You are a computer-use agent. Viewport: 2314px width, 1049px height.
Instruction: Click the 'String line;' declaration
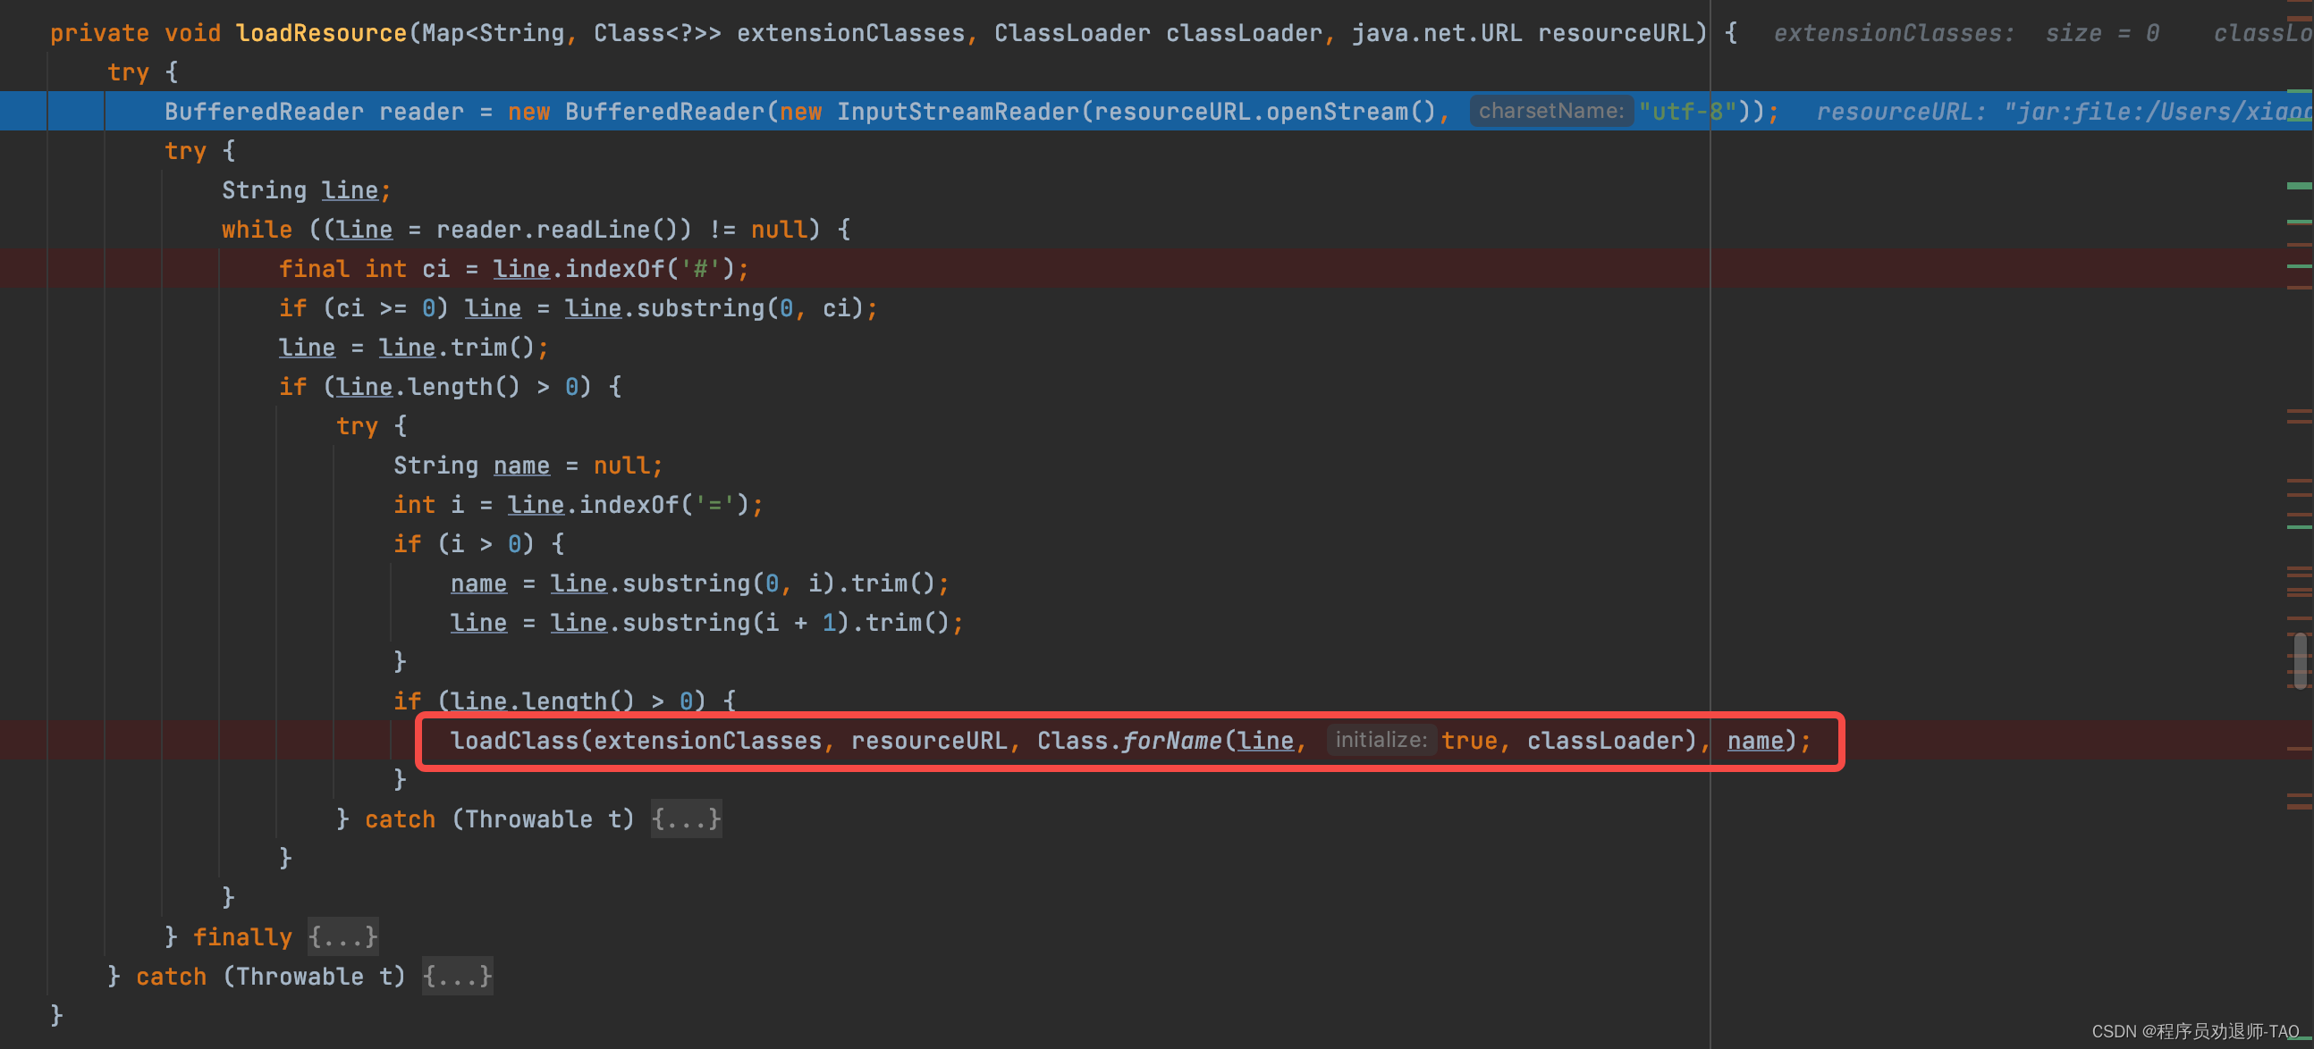307,190
